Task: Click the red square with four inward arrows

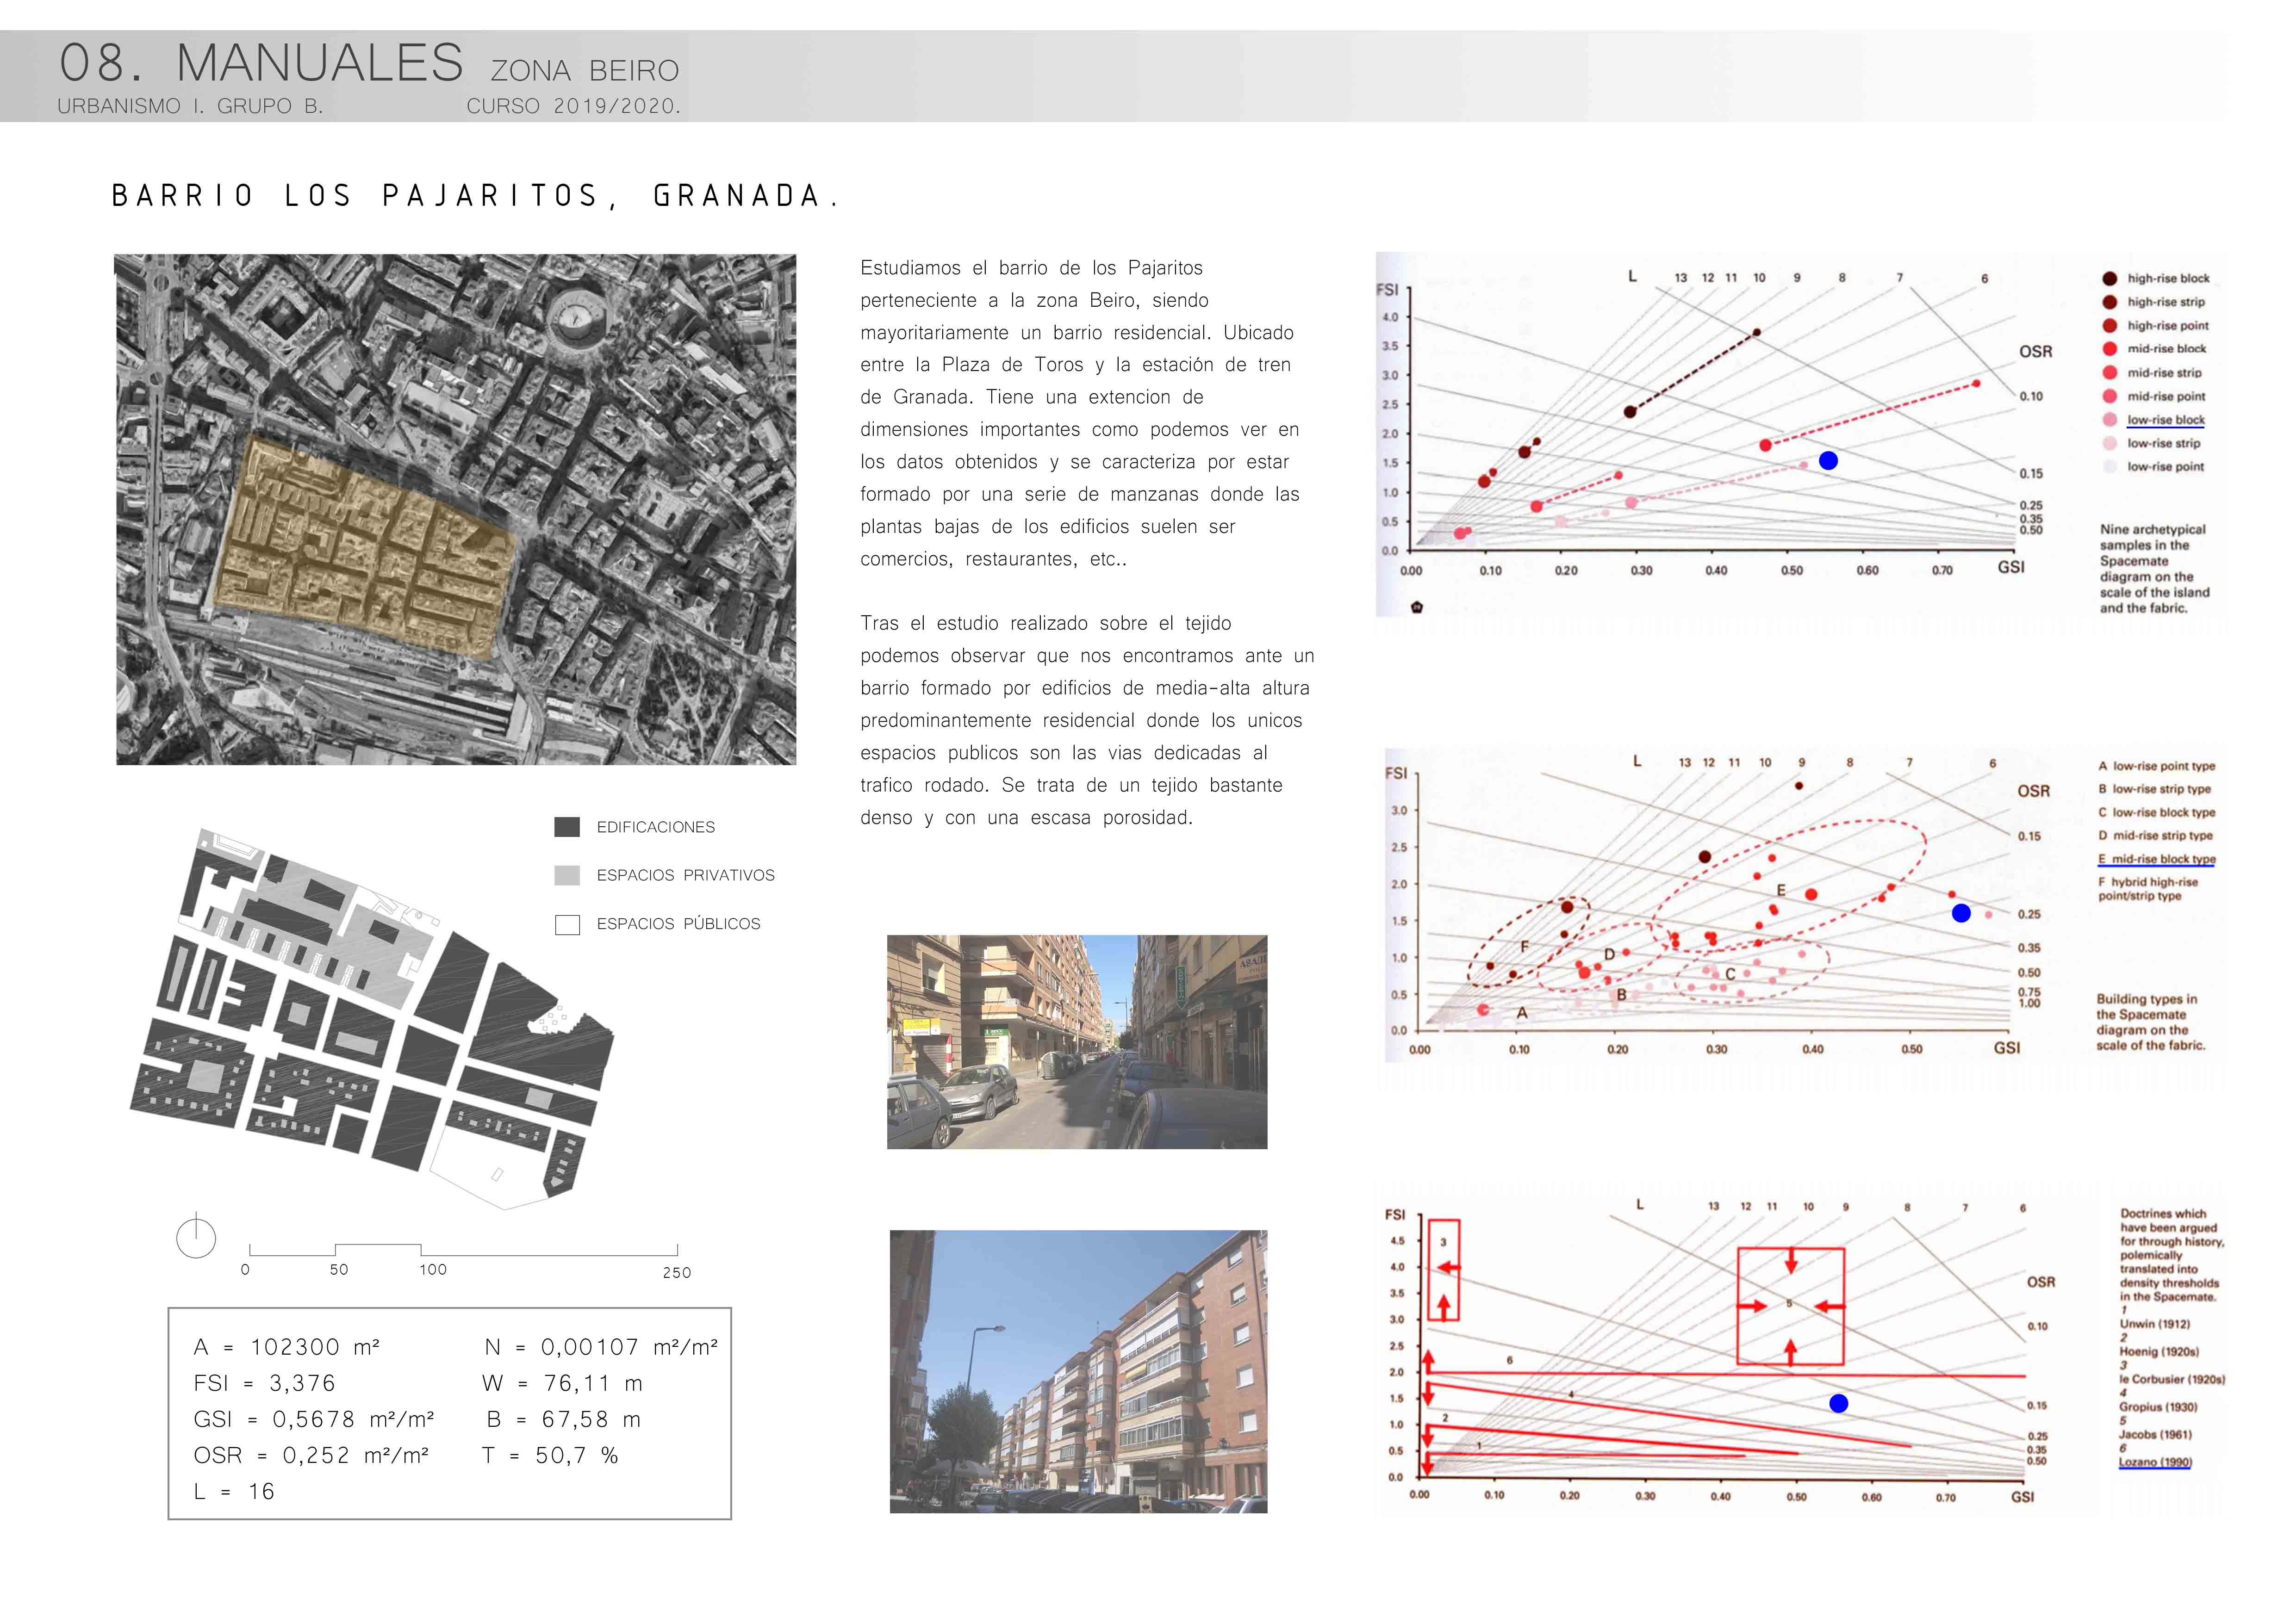Action: [x=1790, y=1306]
